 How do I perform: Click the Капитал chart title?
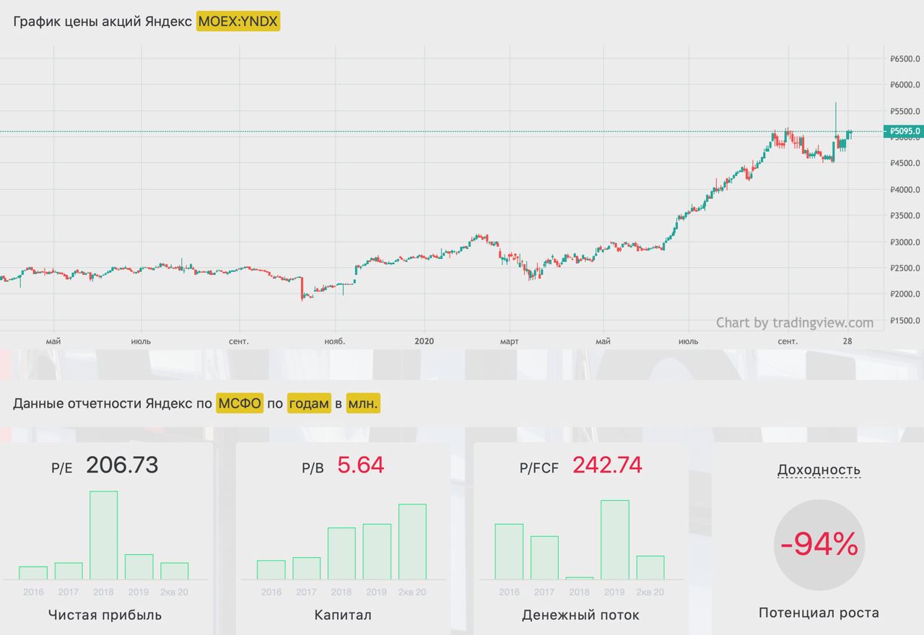click(343, 616)
